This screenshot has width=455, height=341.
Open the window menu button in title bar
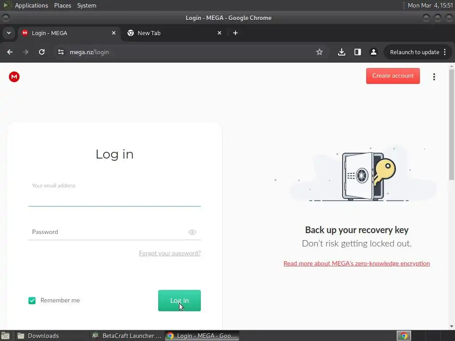(5, 18)
